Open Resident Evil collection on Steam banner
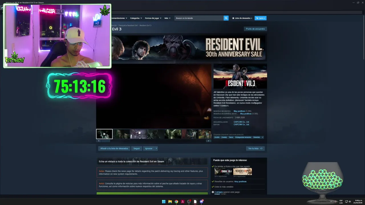The image size is (365, 205). click(152, 161)
